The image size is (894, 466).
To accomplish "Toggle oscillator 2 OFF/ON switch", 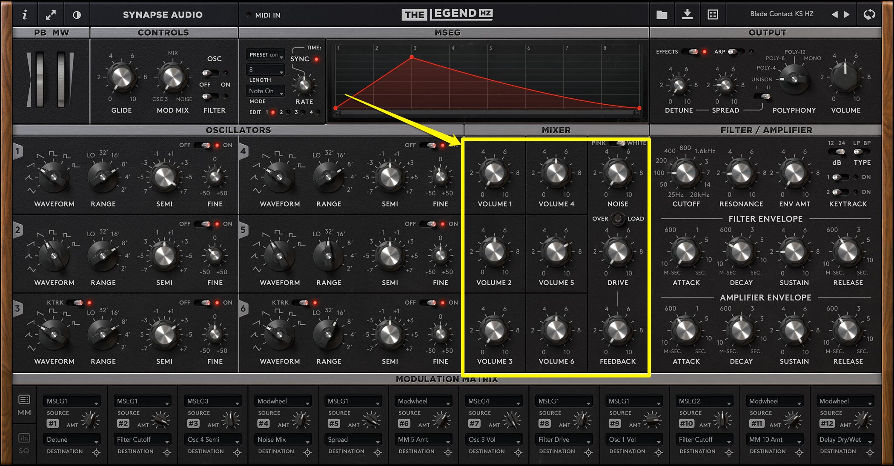I will (x=203, y=224).
